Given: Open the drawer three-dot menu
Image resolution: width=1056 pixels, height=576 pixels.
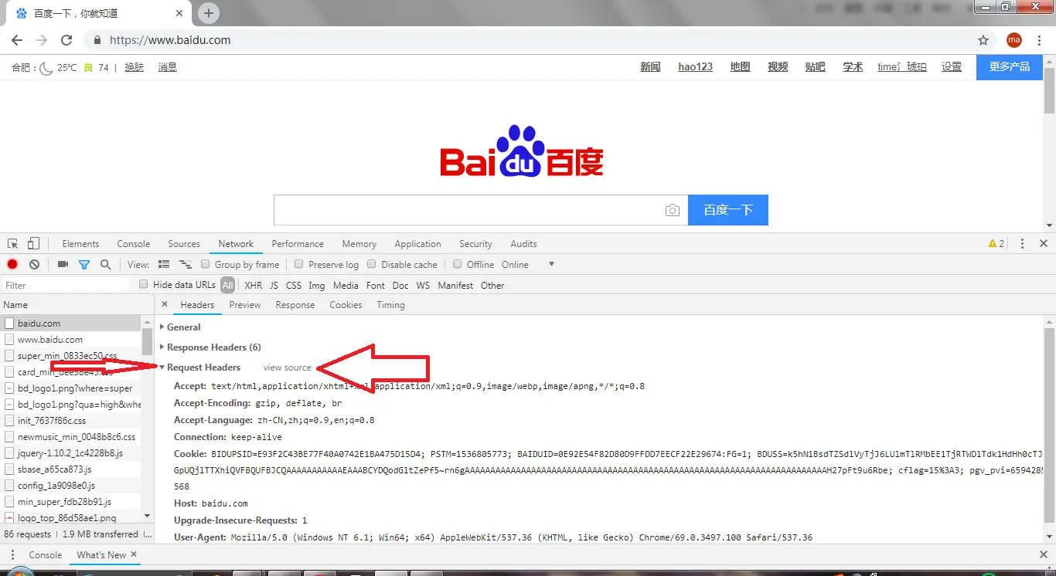Looking at the screenshot, I should coord(14,555).
